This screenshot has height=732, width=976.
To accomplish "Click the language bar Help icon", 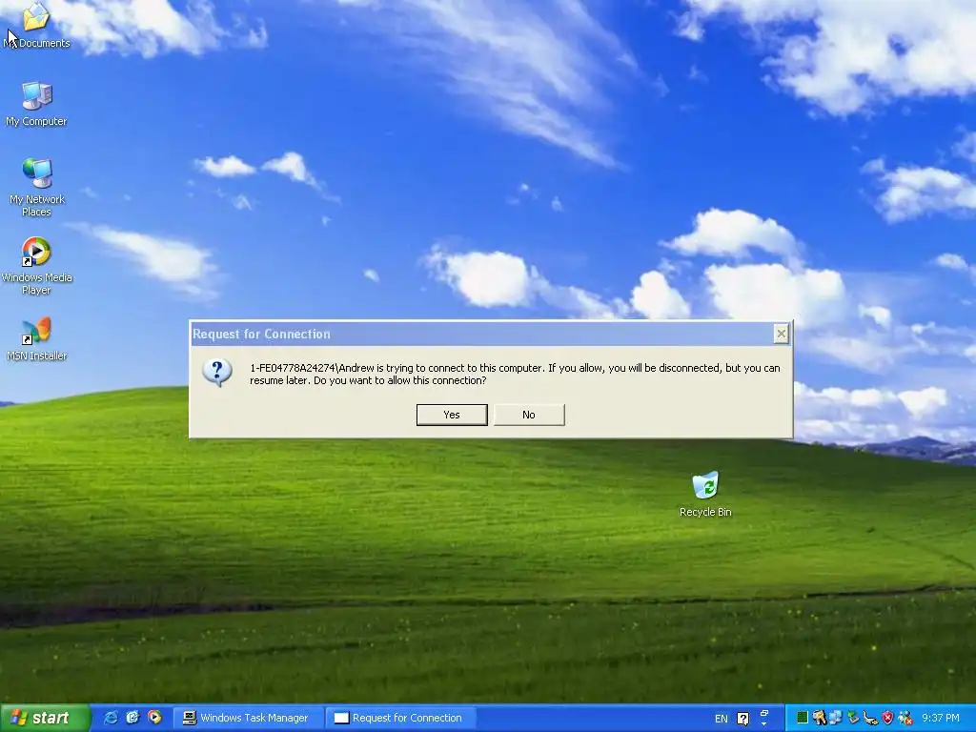I will pyautogui.click(x=742, y=719).
